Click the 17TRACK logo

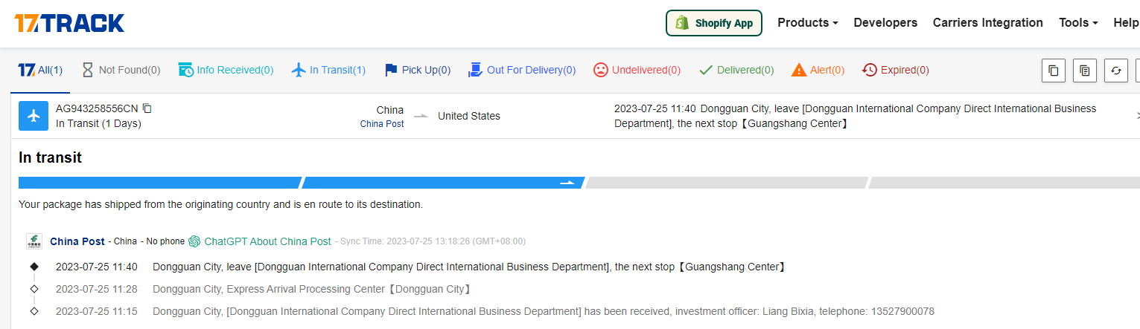click(x=69, y=23)
